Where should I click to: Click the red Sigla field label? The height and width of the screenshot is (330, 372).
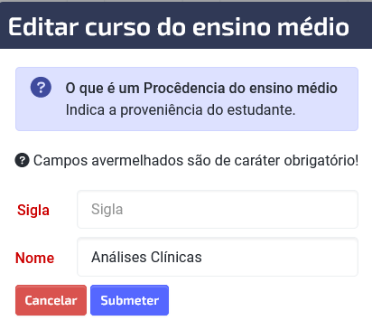33,210
